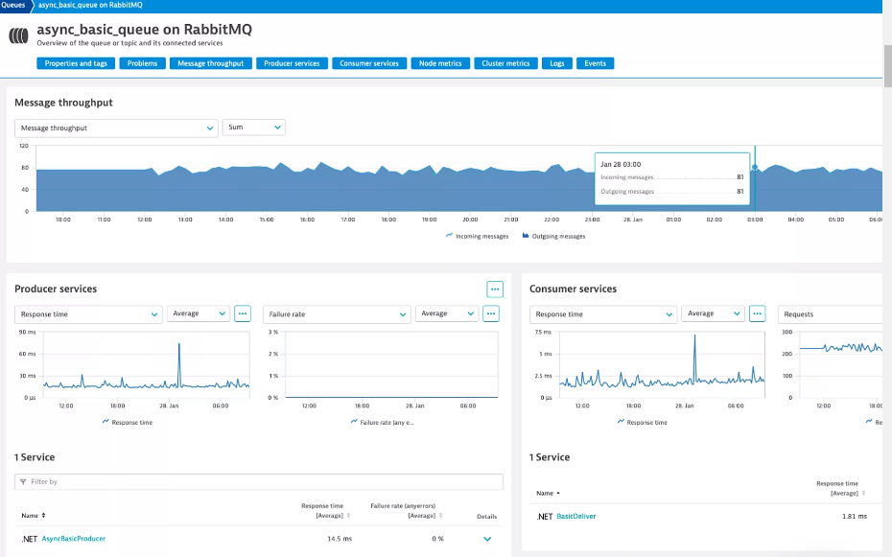Image resolution: width=892 pixels, height=557 pixels.
Task: Click the .NET icon beside BasicDeliver
Action: [545, 517]
